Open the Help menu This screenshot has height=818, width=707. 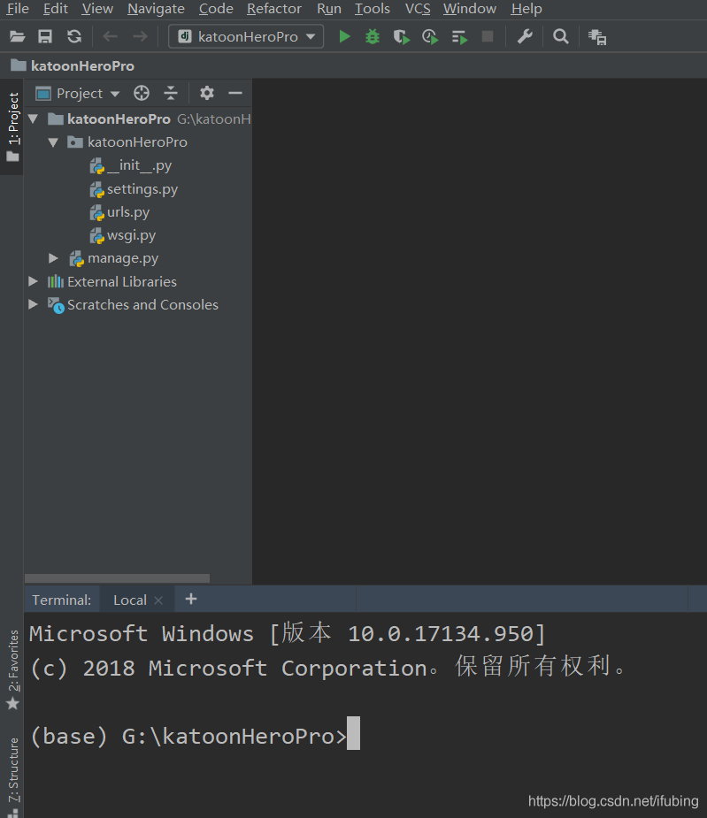pyautogui.click(x=526, y=9)
